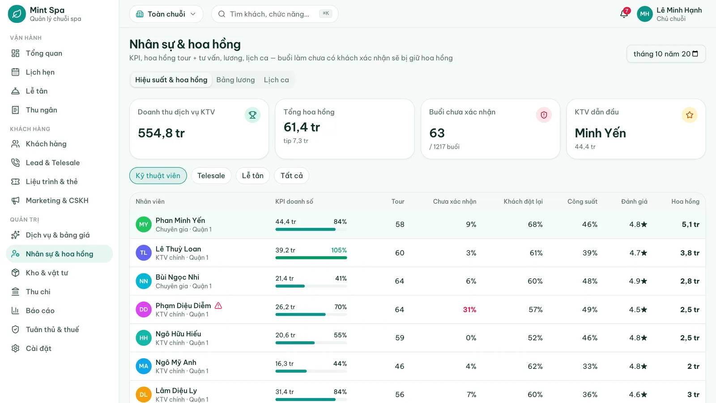
Task: Click the Cài đặt gear icon
Action: pyautogui.click(x=15, y=348)
